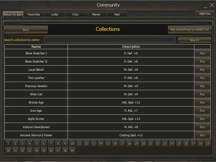Select the Memo tab

(96, 14)
